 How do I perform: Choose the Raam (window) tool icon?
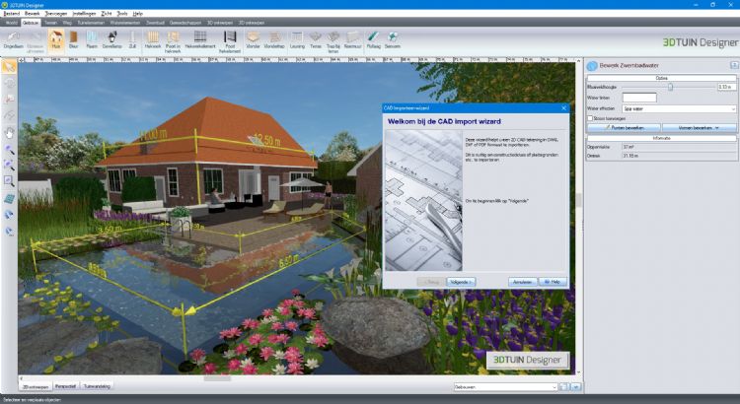click(91, 40)
